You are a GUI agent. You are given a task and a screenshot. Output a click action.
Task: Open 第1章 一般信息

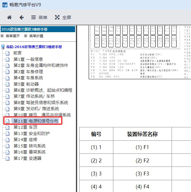pyautogui.click(x=28, y=59)
